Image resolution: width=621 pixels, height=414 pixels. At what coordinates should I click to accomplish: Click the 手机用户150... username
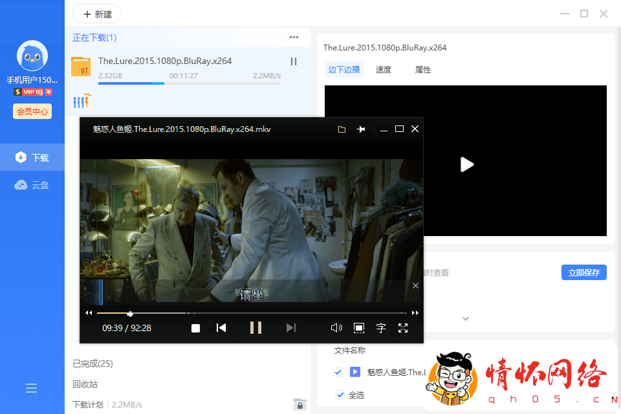click(x=32, y=80)
